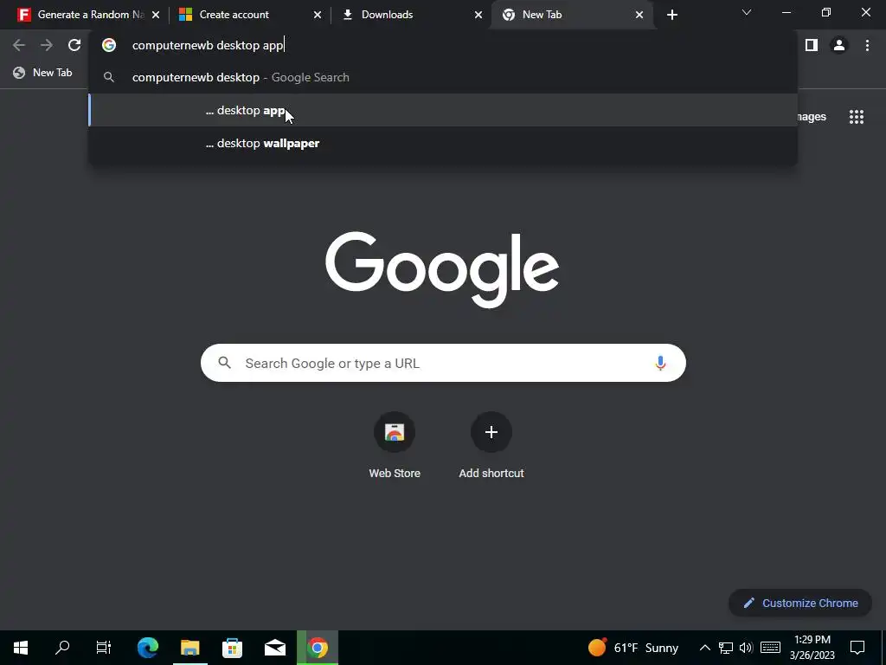The height and width of the screenshot is (665, 886).
Task: Select the 'desktop wallpaper' suggestion
Action: pos(443,143)
